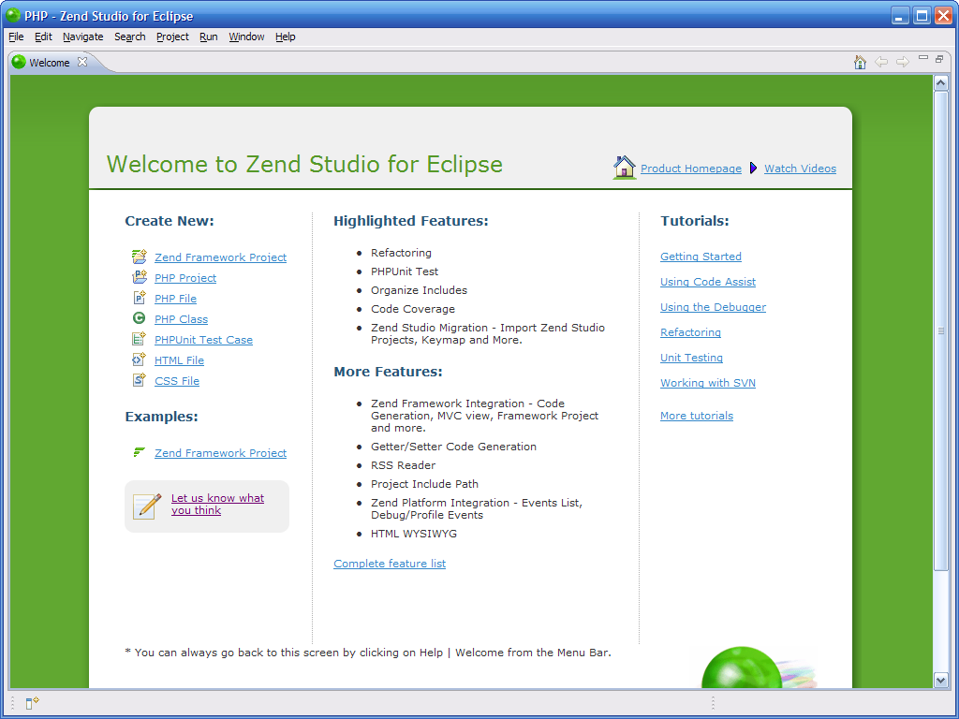Click the 'Let us know what you think' link
This screenshot has width=959, height=719.
pos(217,505)
